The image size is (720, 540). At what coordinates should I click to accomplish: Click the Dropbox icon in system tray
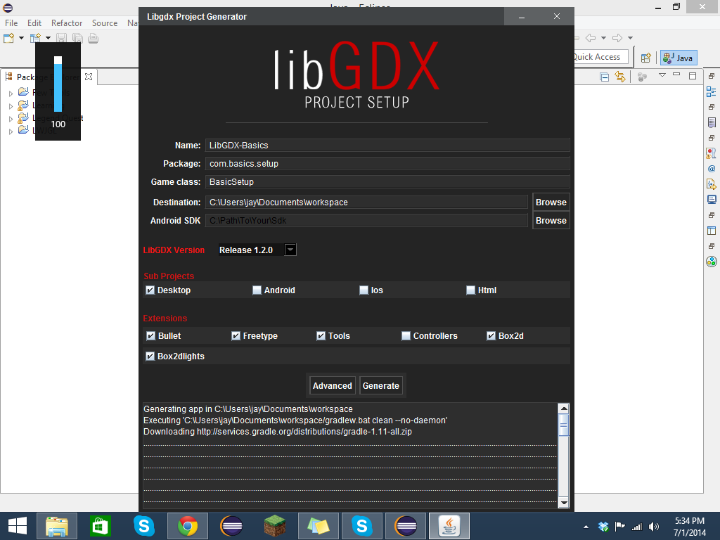coord(603,527)
